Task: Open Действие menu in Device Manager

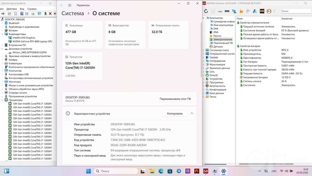Action: click(x=12, y=9)
